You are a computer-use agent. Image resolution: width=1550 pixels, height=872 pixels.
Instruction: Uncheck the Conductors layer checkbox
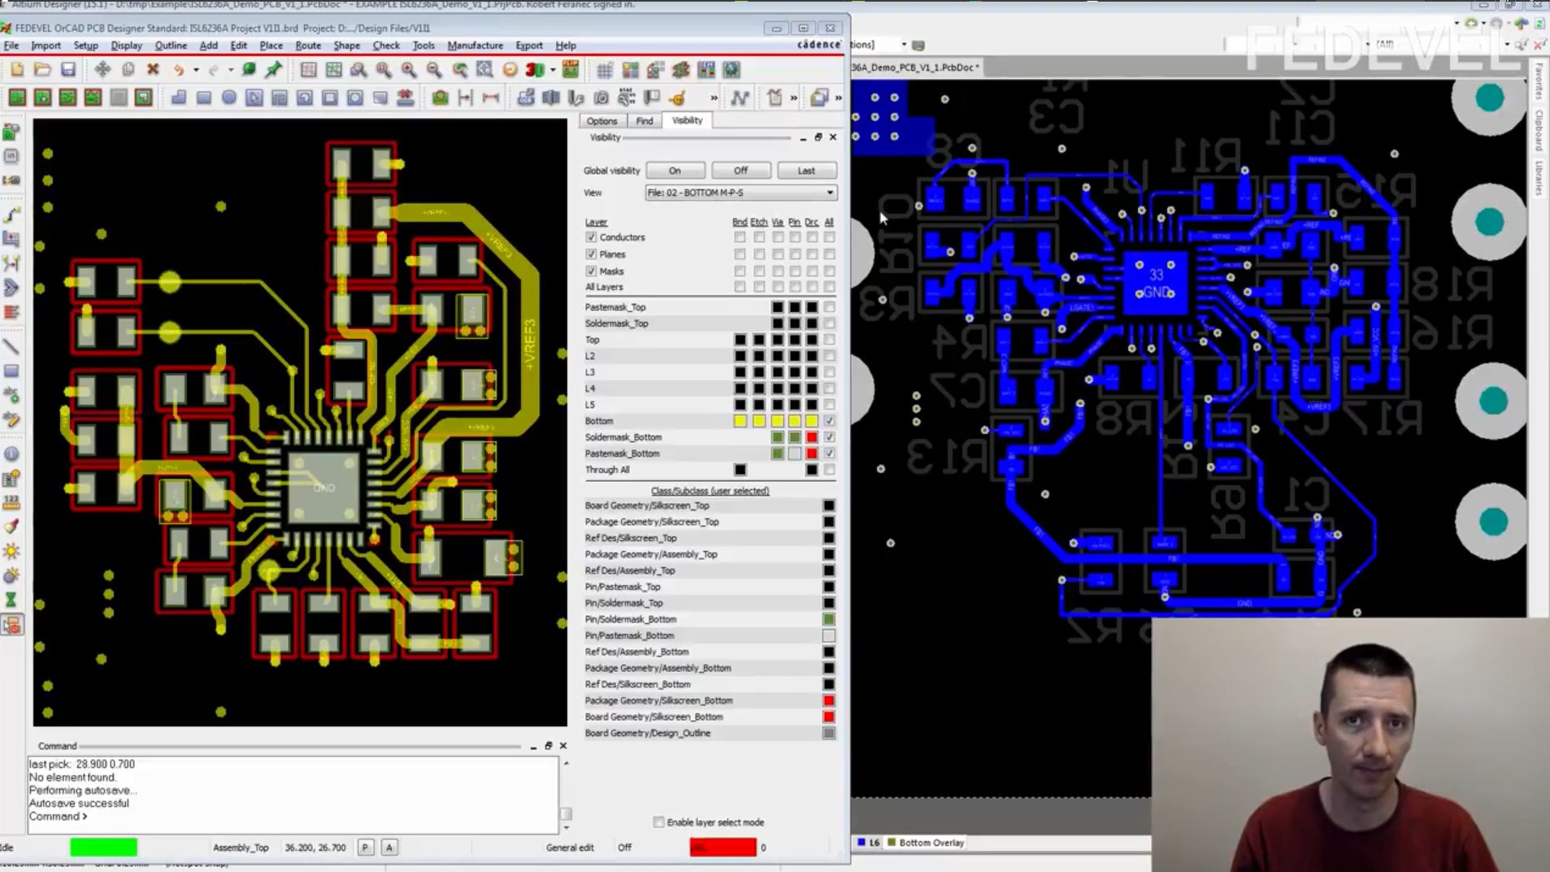click(x=591, y=237)
